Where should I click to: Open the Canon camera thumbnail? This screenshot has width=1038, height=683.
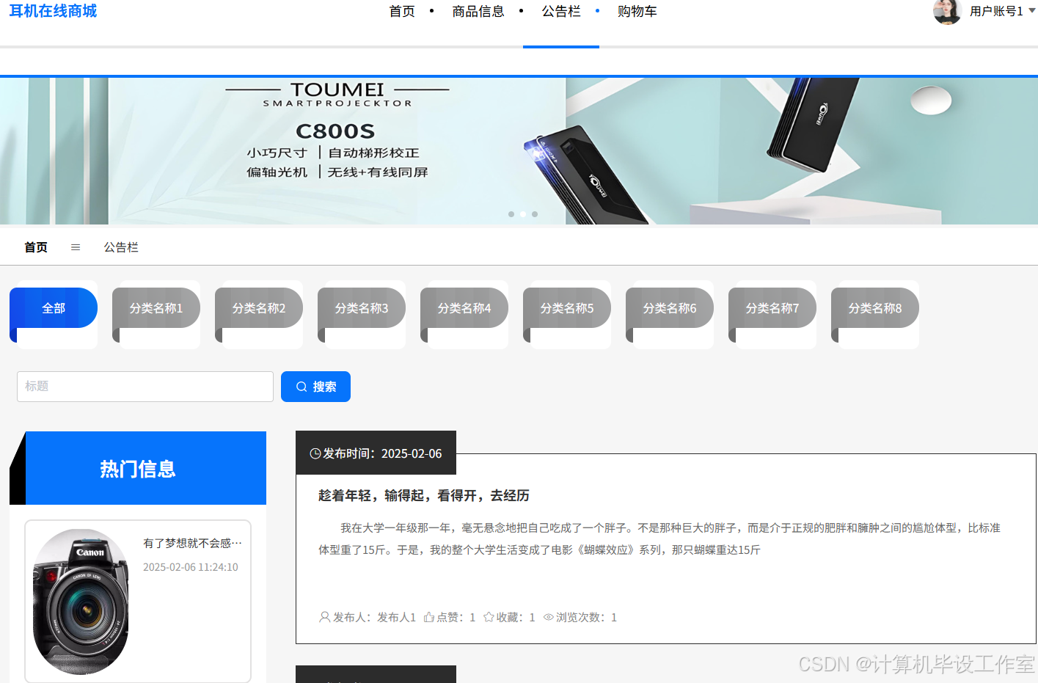(81, 602)
